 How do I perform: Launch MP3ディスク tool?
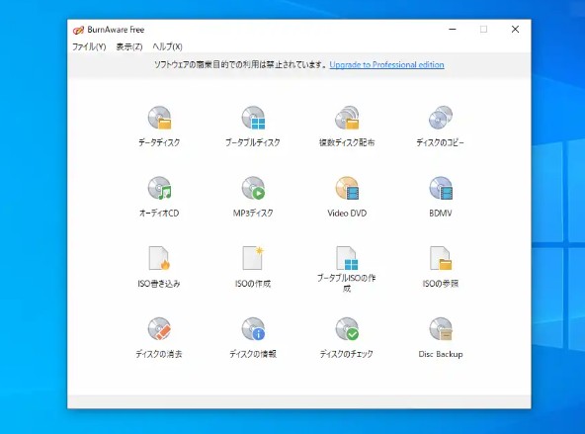(x=253, y=197)
